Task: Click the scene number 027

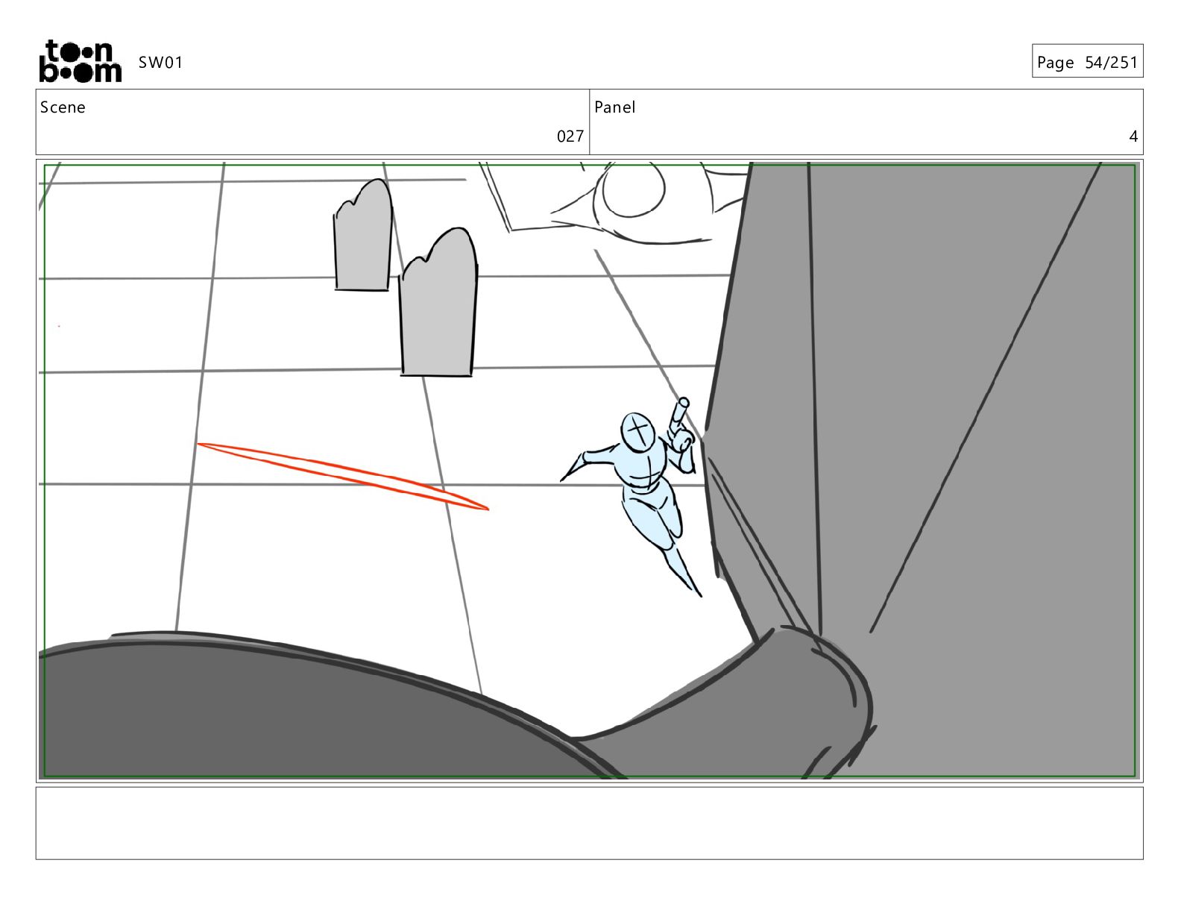Action: [x=570, y=136]
